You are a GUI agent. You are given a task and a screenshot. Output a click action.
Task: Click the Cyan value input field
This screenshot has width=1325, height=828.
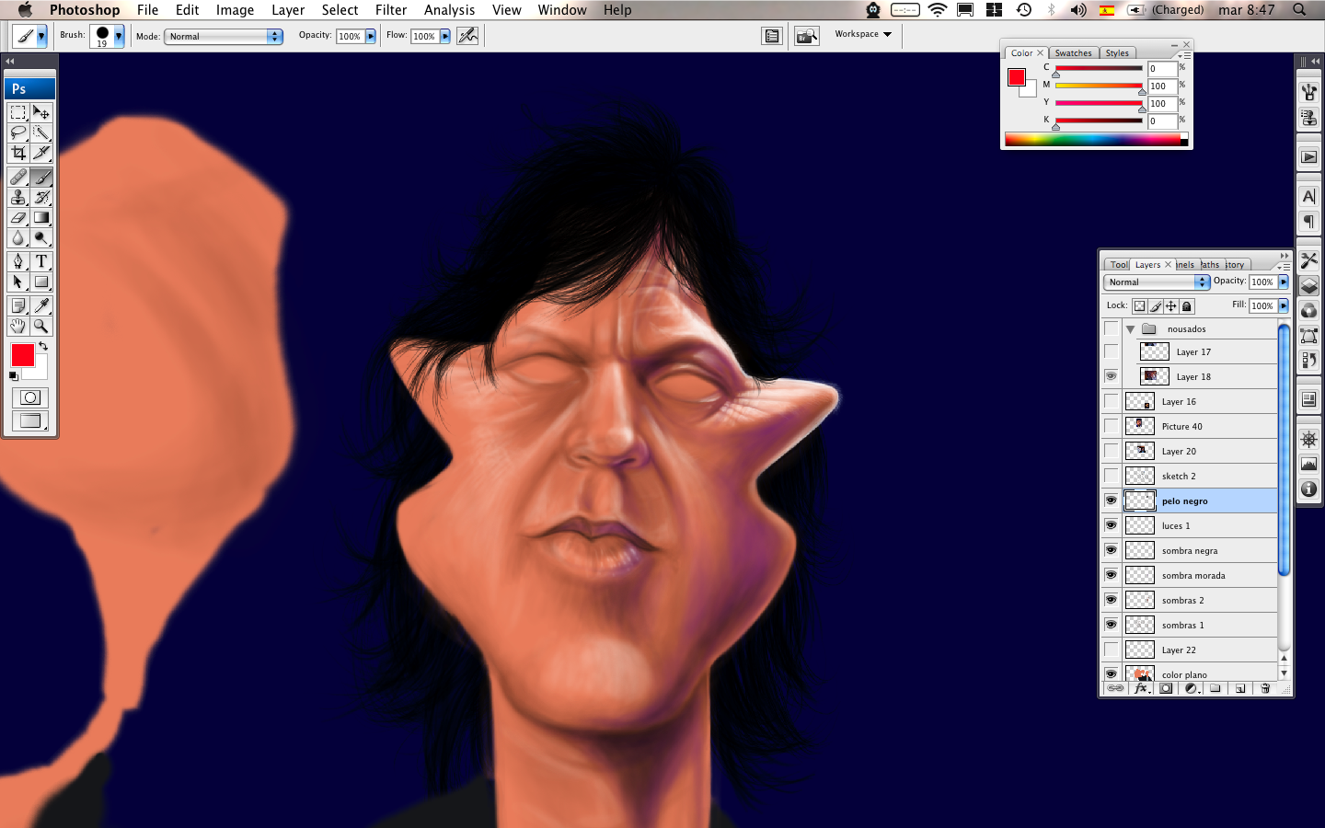coord(1161,69)
